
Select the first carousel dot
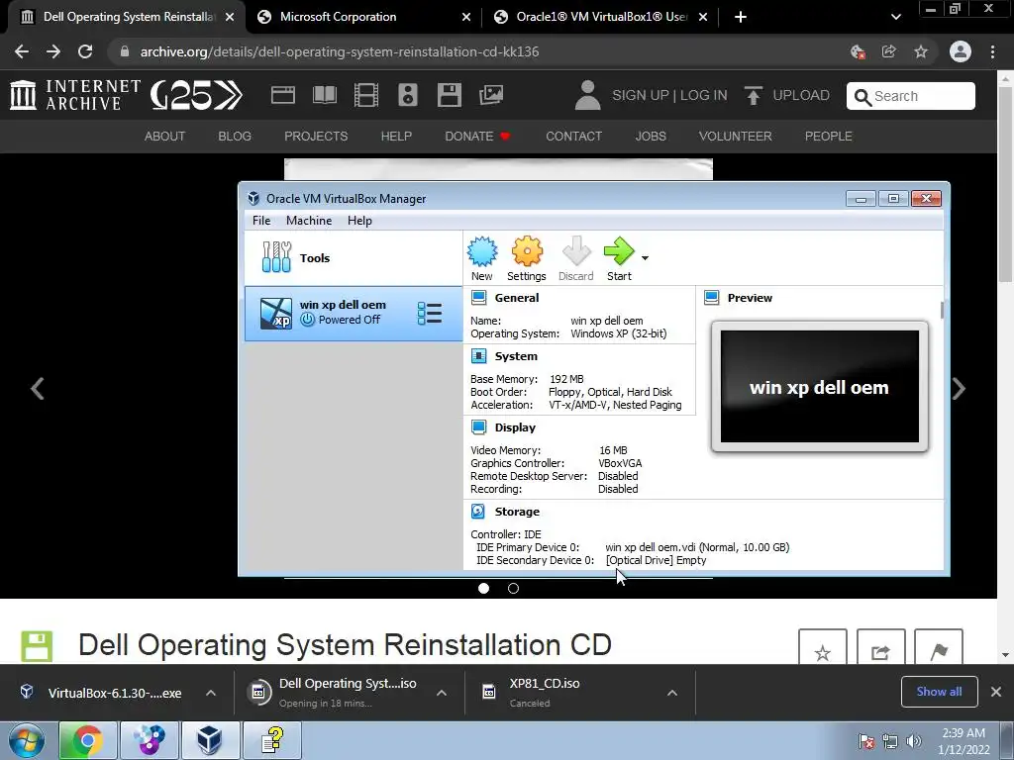tap(483, 588)
